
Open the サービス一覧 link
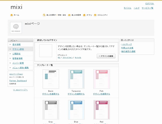[147, 8]
